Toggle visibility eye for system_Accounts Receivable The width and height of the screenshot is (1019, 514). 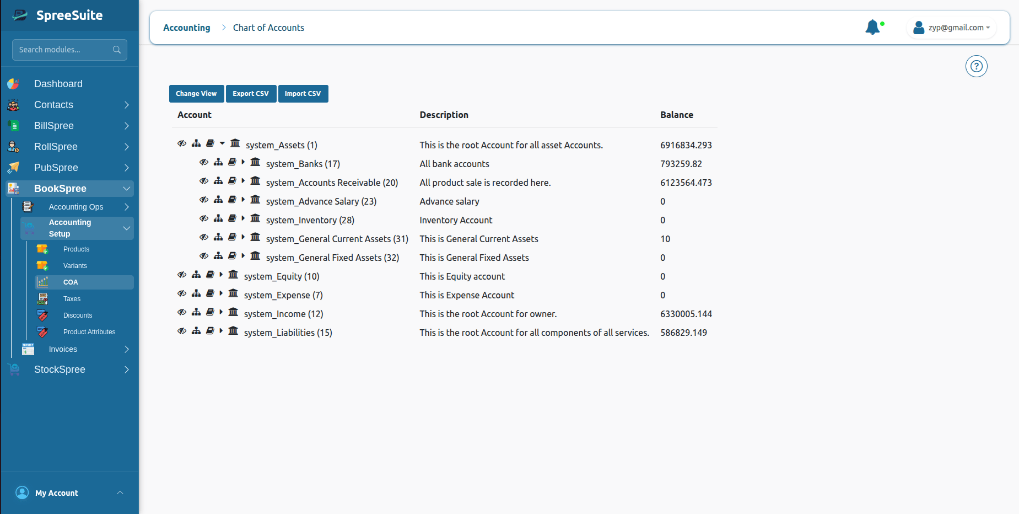tap(204, 181)
